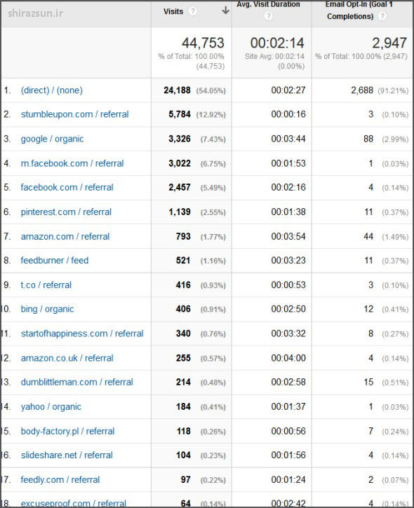Open help icon under Avg. Visit Duration
This screenshot has width=414, height=508.
(x=268, y=16)
